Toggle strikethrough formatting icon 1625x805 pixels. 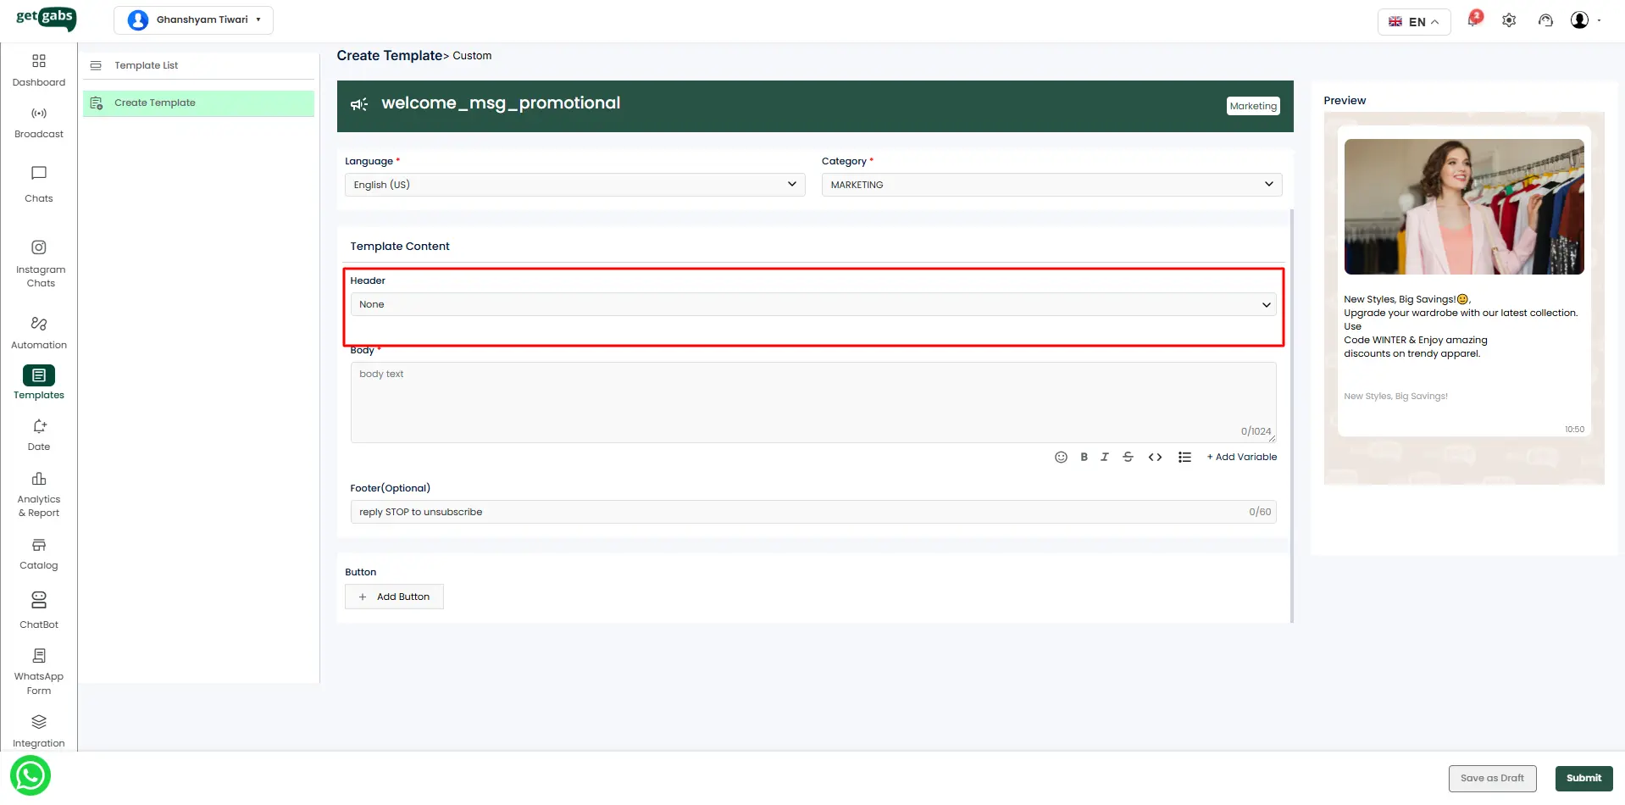coord(1128,457)
